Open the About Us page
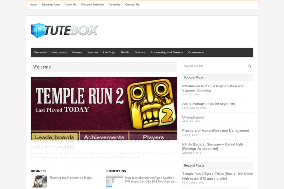Screen dimensions: 284x189 point(71,5)
